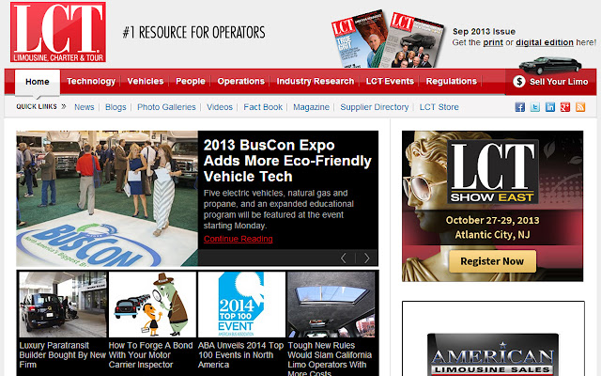The width and height of the screenshot is (601, 376).
Task: Open Tough New Rules California article title
Action: coord(330,359)
